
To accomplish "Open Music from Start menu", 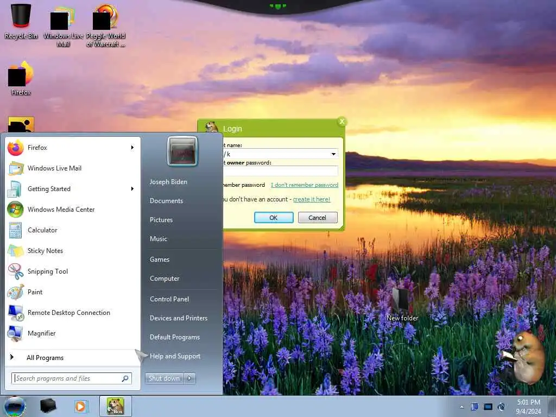I will tap(158, 239).
